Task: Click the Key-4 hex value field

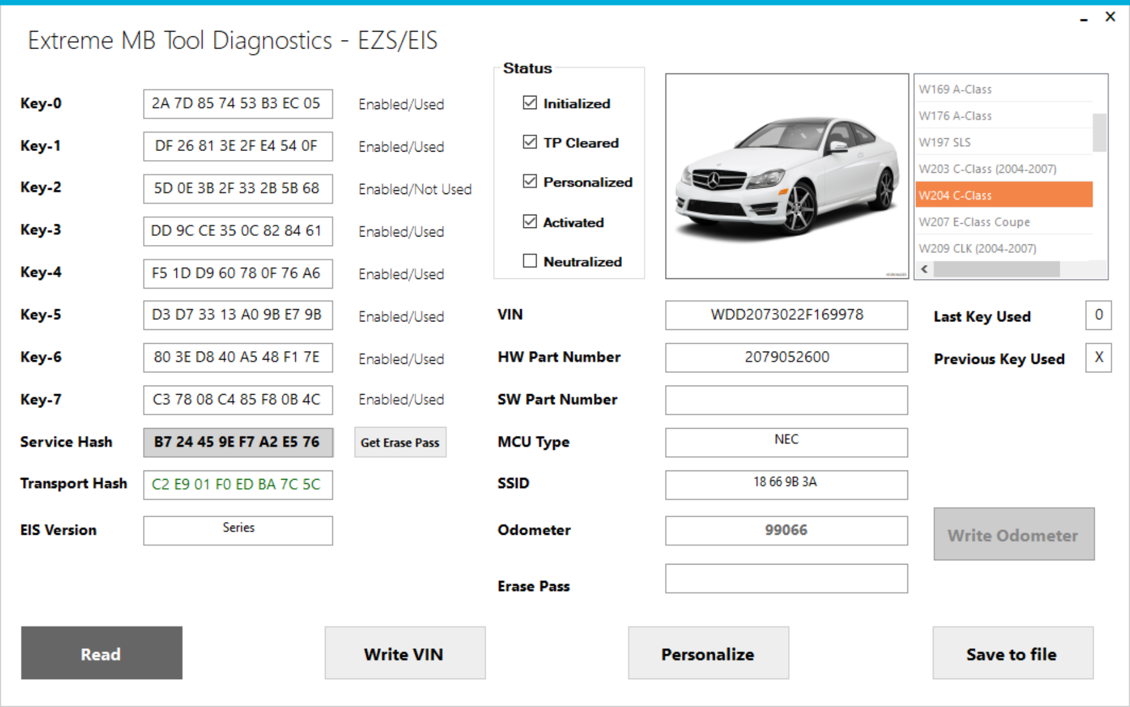Action: [238, 273]
